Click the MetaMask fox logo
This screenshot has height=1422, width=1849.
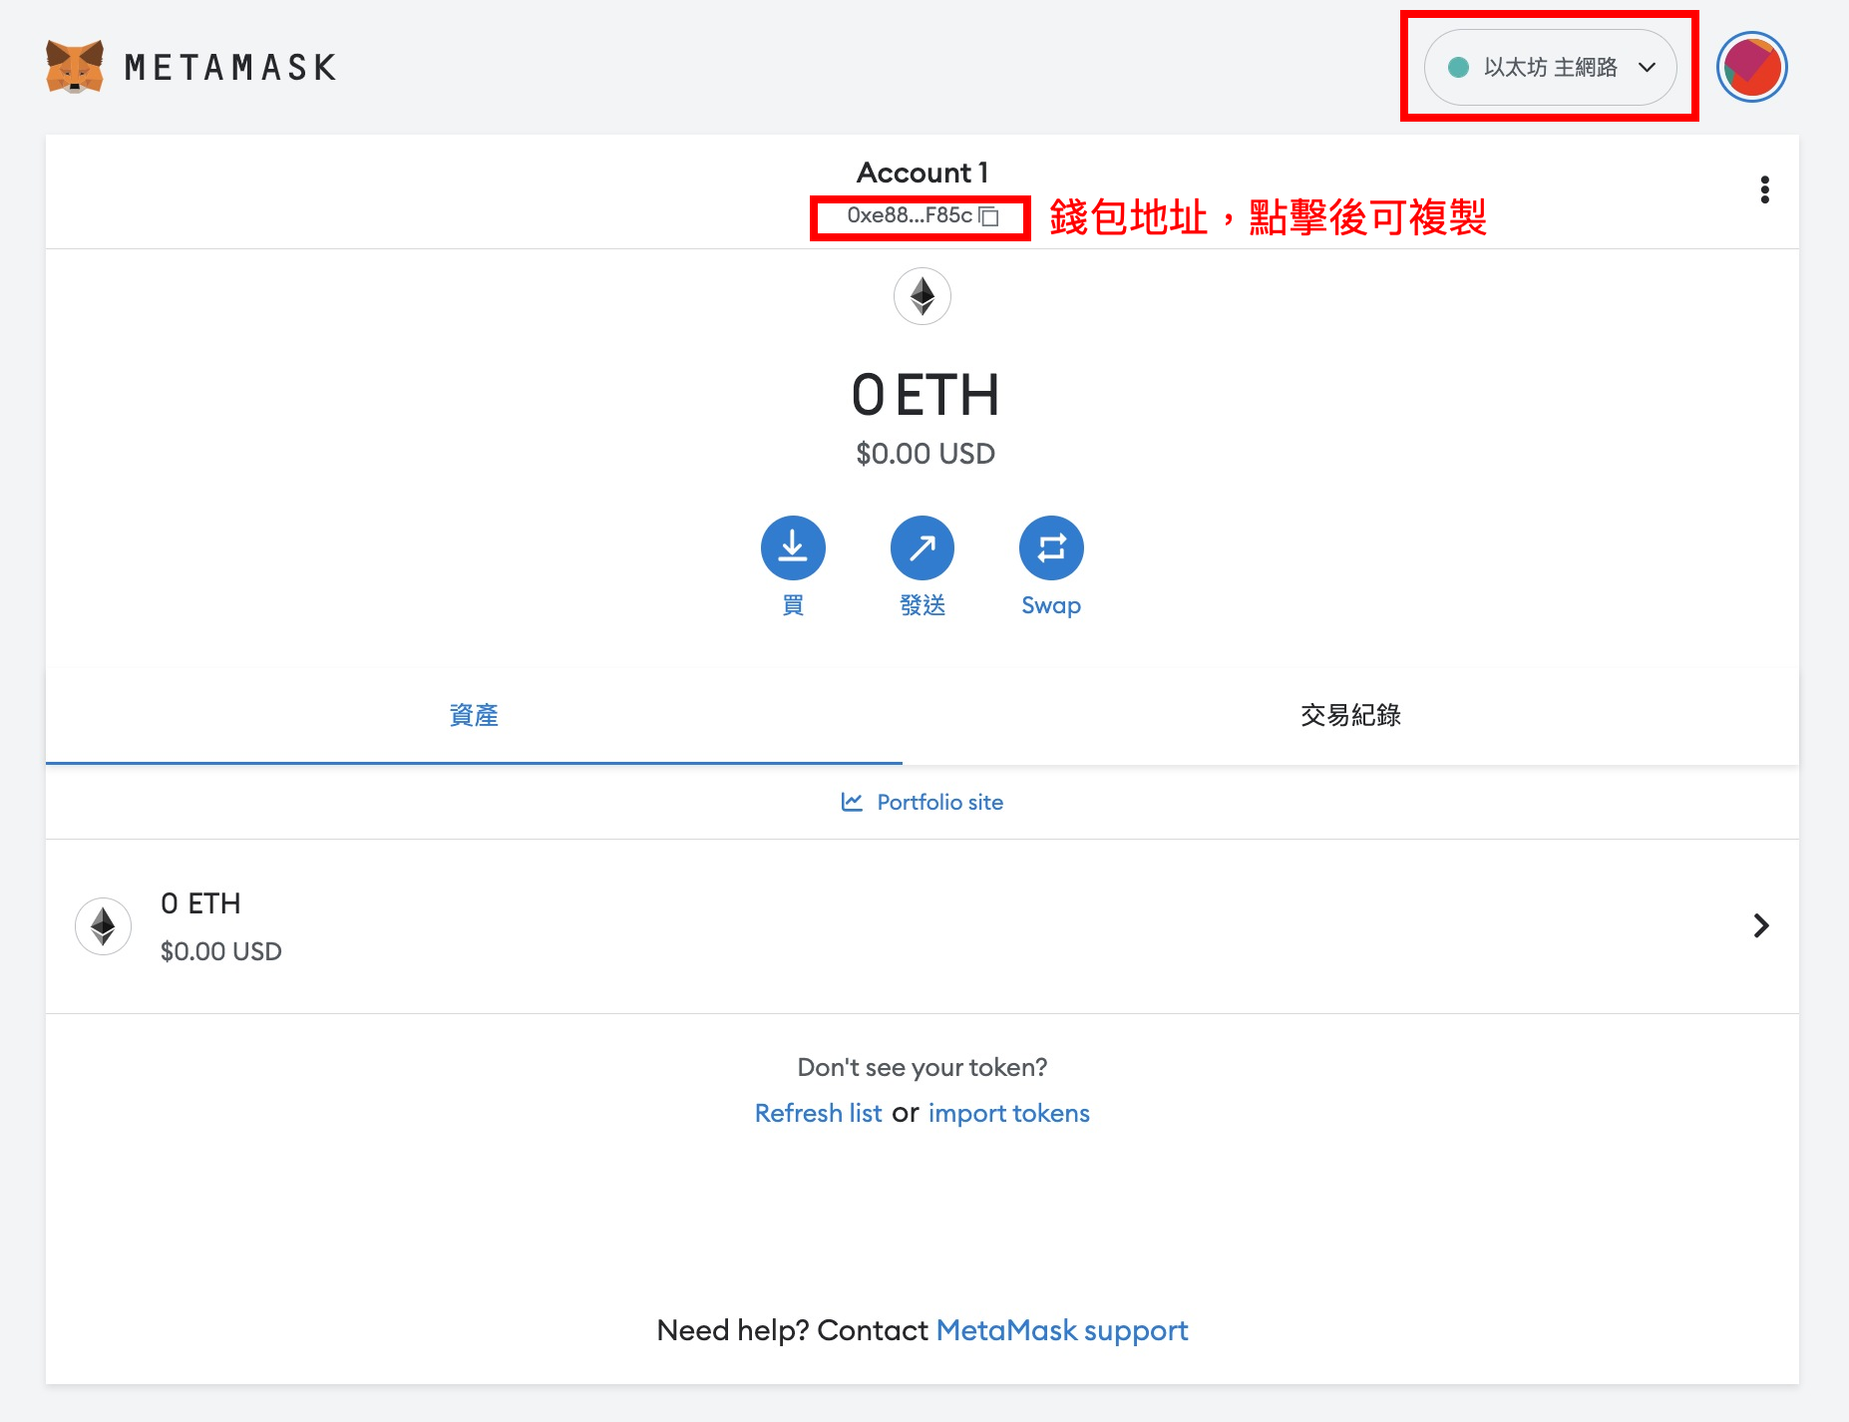pos(75,67)
